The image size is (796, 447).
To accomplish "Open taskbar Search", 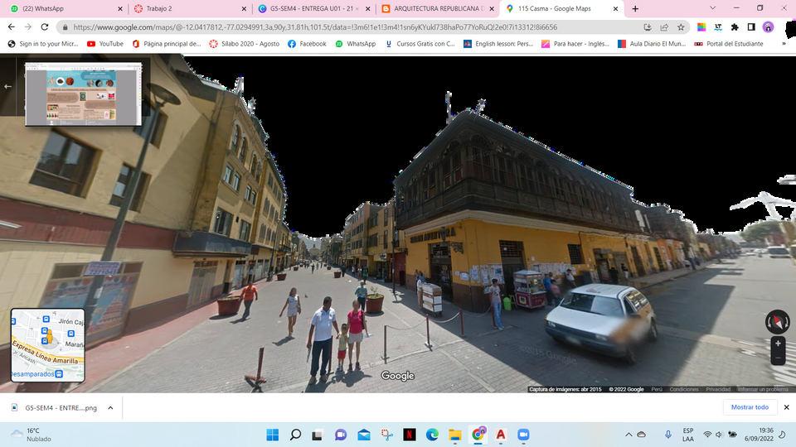I will (295, 435).
